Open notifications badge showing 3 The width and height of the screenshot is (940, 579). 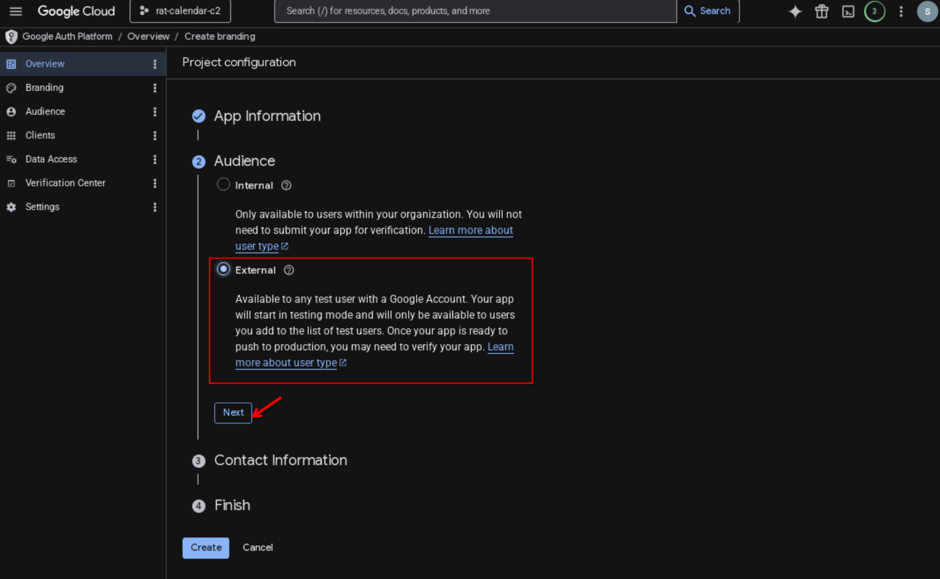(875, 11)
